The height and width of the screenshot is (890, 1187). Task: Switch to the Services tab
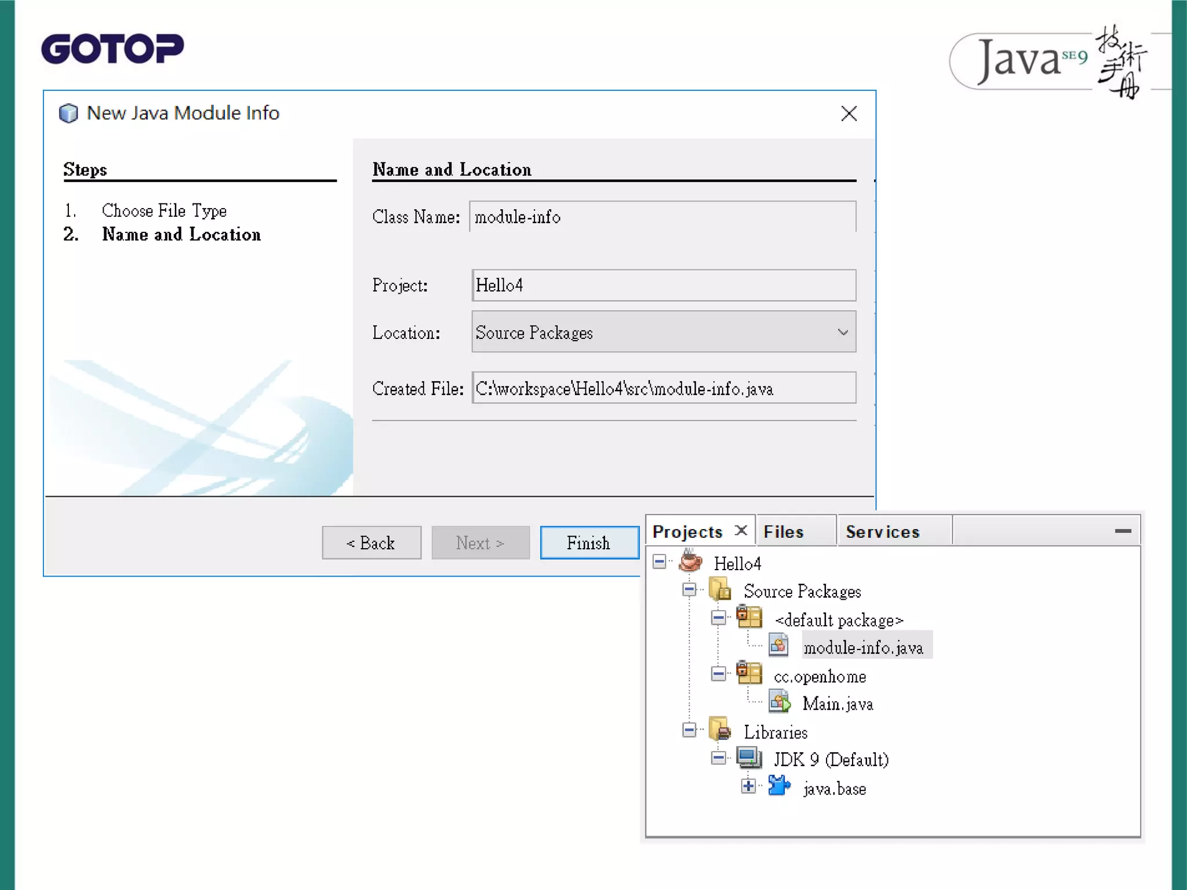tap(882, 531)
